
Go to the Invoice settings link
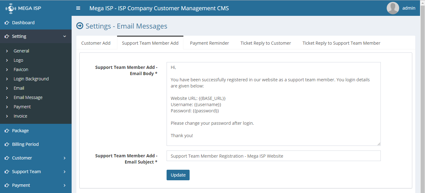(x=21, y=116)
